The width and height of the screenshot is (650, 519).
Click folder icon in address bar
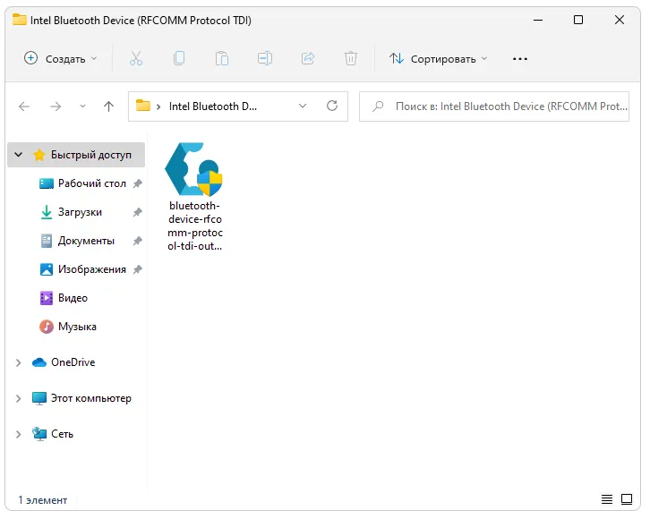click(143, 106)
